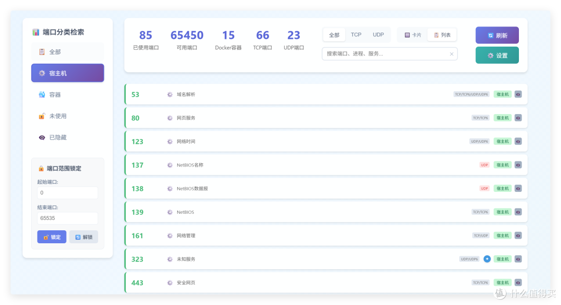Click the 结束端口 input showing 65535
Screen dimensions: 561x305
point(67,218)
